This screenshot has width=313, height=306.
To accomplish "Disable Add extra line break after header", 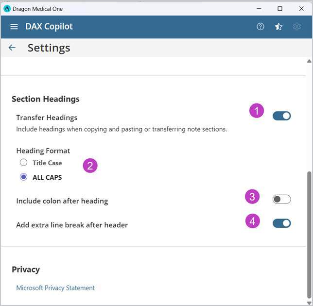I will tap(281, 223).
